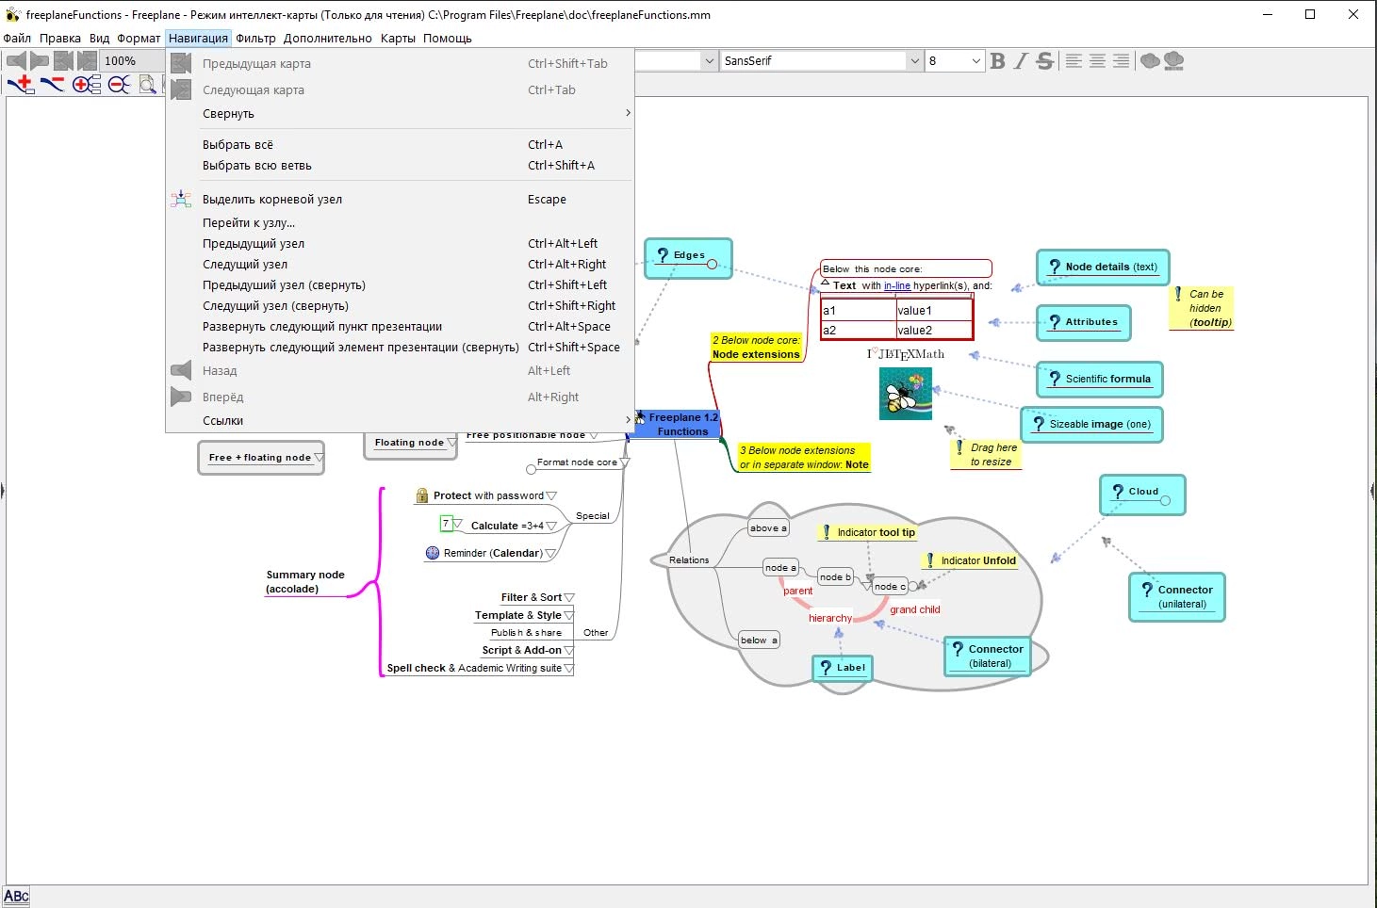
Task: Choose Выбрать всё menu entry
Action: 400,145
